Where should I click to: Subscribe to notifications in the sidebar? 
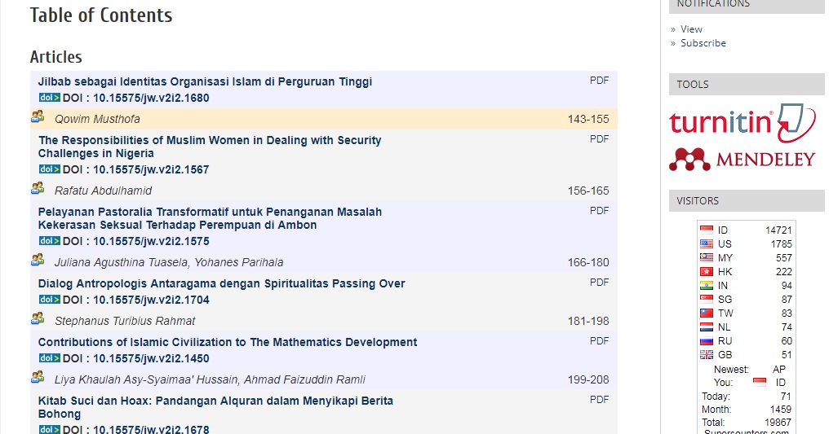click(x=703, y=43)
